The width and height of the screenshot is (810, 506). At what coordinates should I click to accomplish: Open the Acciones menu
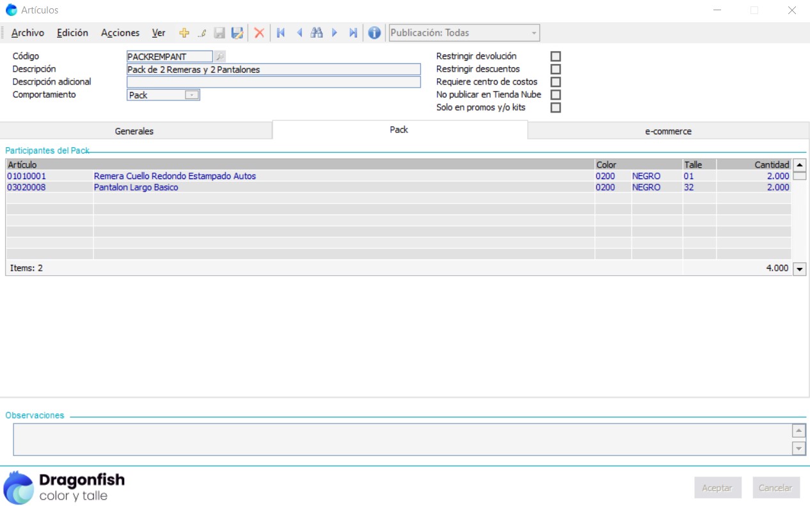click(120, 33)
